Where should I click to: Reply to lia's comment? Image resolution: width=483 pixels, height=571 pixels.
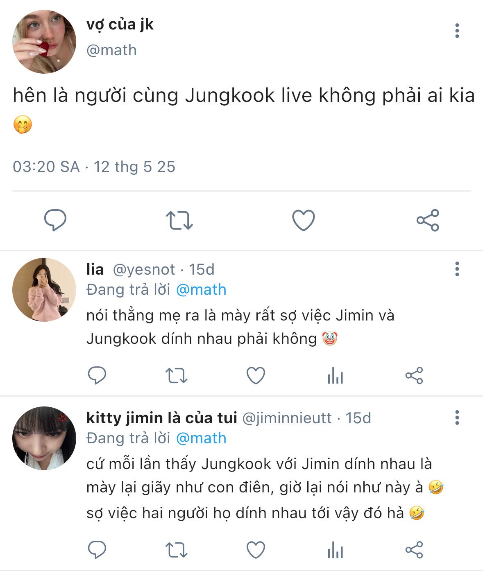point(97,375)
